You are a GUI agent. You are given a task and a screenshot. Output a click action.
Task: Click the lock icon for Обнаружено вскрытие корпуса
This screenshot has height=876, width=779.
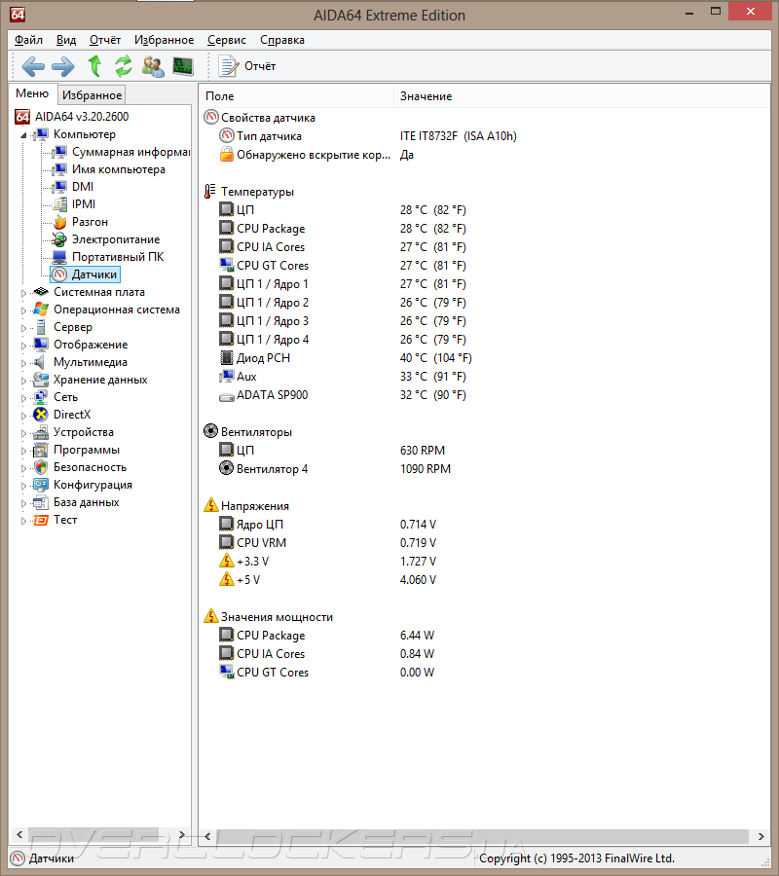(x=226, y=154)
